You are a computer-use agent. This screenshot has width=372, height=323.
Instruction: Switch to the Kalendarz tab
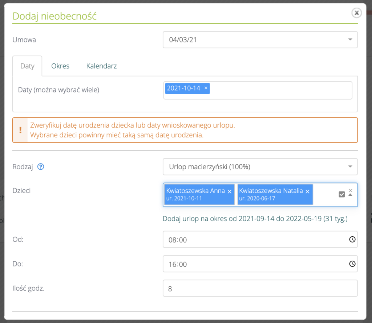pyautogui.click(x=101, y=66)
